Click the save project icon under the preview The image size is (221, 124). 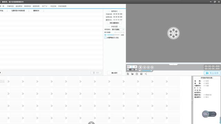[x=128, y=74]
